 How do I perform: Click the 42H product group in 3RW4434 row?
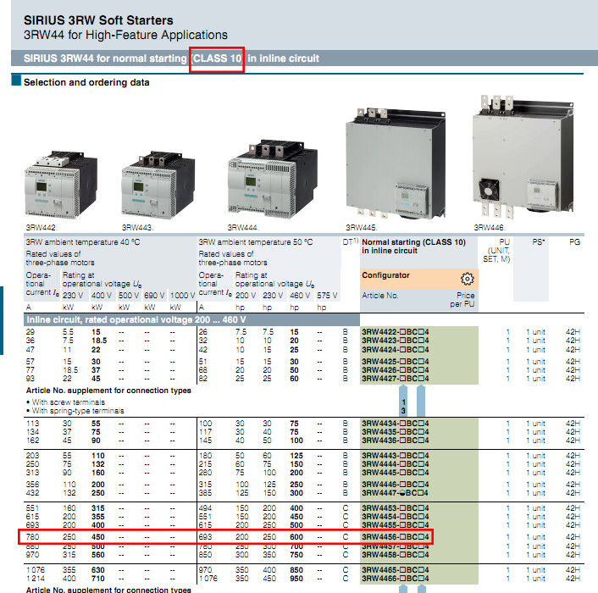[x=573, y=424]
